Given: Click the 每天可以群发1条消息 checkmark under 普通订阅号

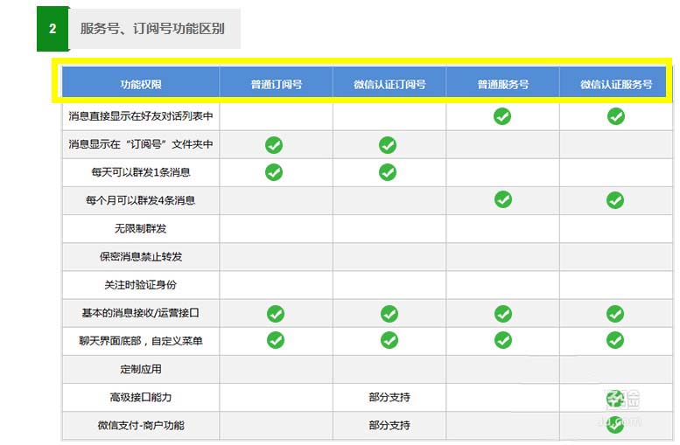Looking at the screenshot, I should click(274, 172).
